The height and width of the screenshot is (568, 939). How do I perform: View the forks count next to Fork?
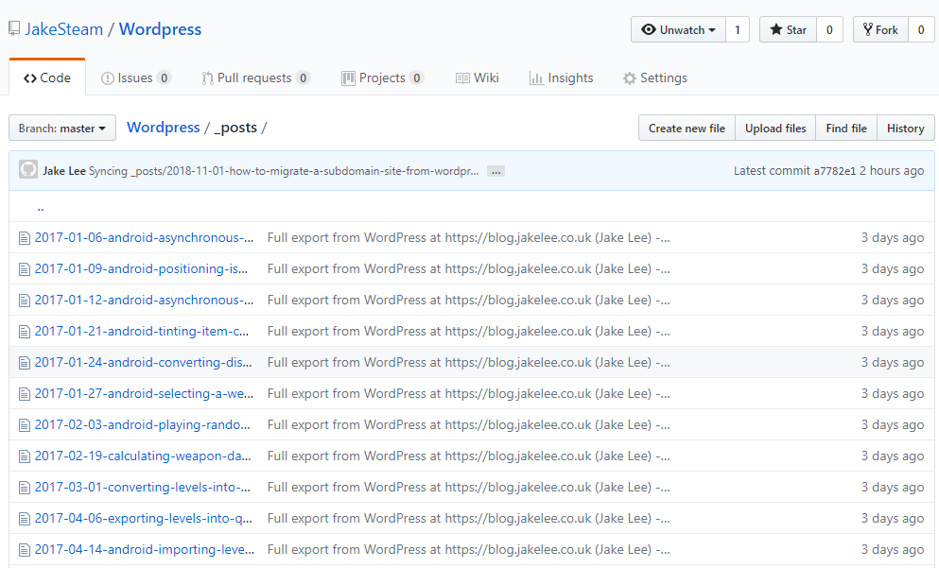pos(921,30)
